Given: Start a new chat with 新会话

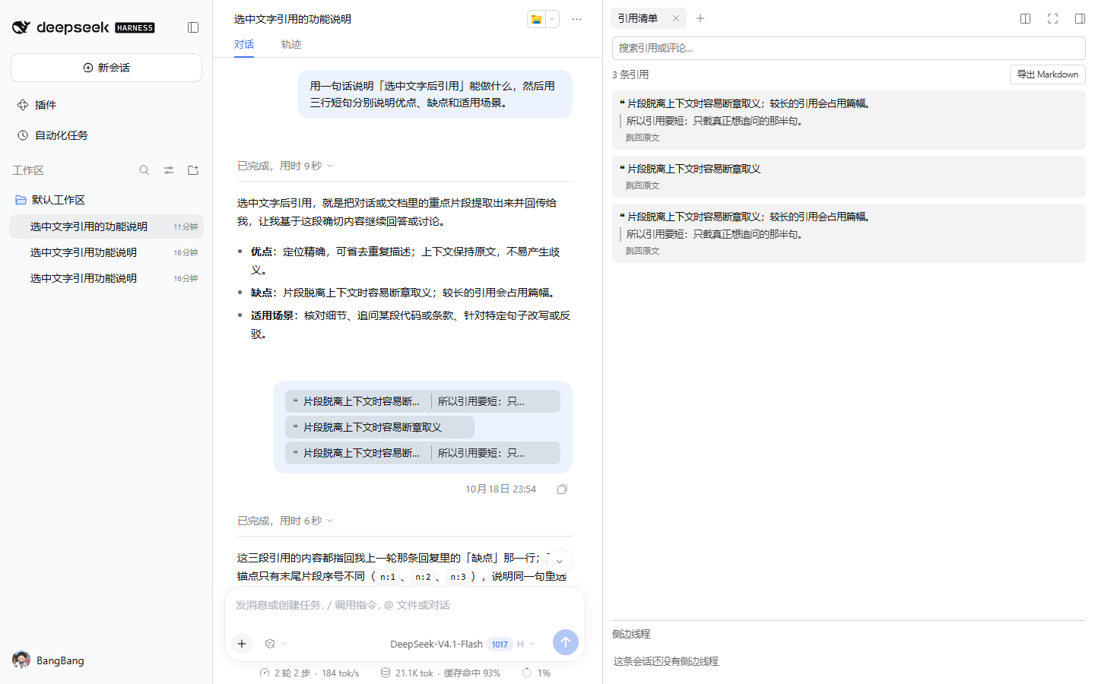Looking at the screenshot, I should click(106, 68).
